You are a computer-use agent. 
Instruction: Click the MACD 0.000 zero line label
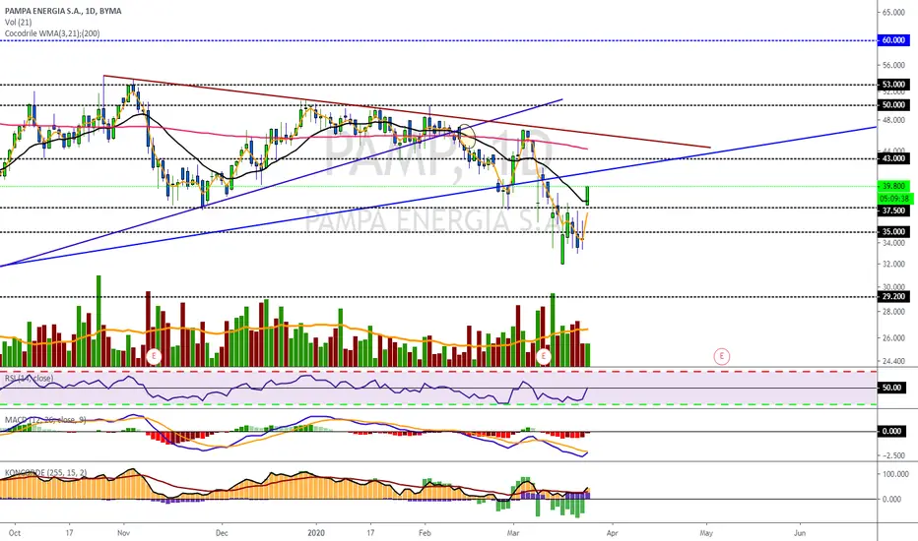[892, 431]
